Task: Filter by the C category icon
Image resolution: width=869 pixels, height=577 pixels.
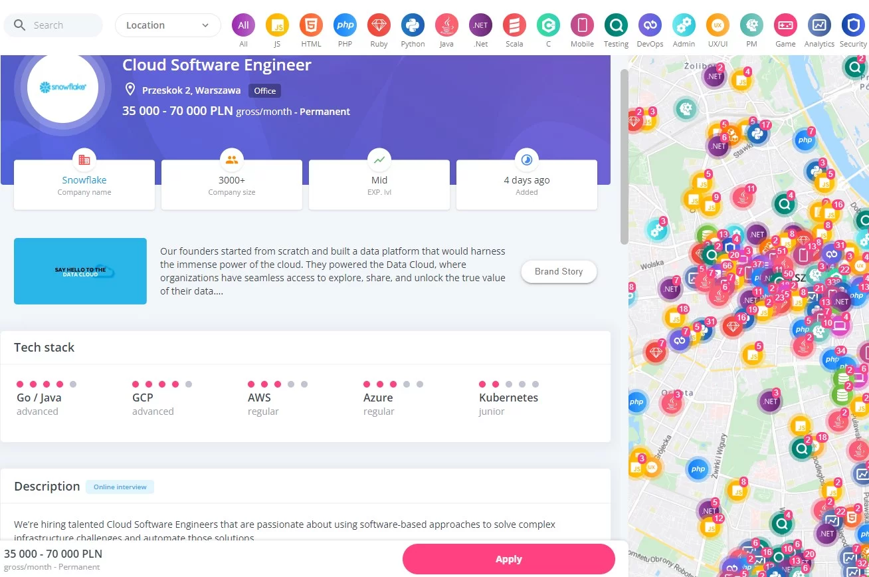Action: click(x=548, y=25)
